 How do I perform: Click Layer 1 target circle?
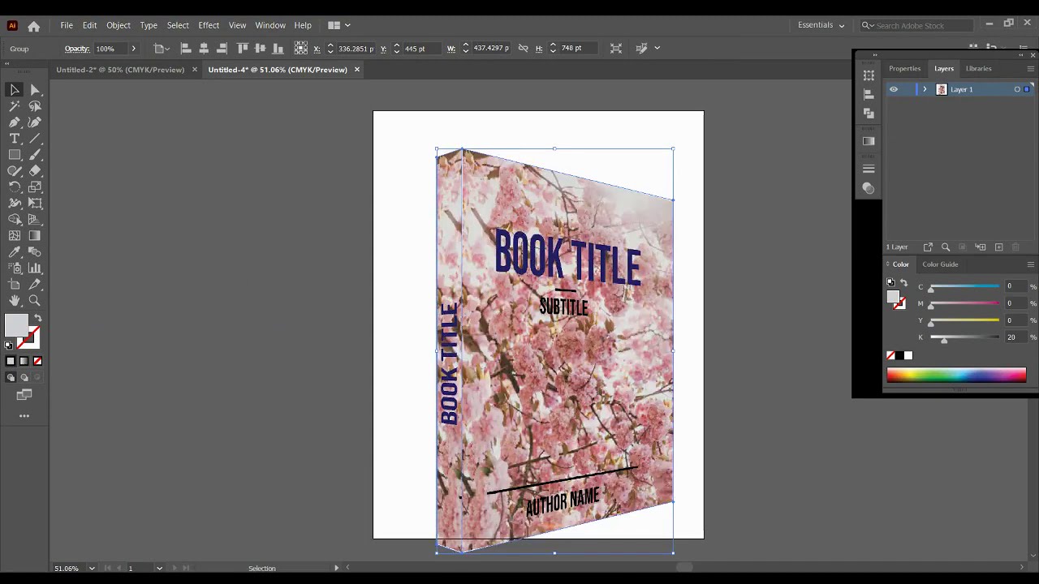tap(1017, 89)
